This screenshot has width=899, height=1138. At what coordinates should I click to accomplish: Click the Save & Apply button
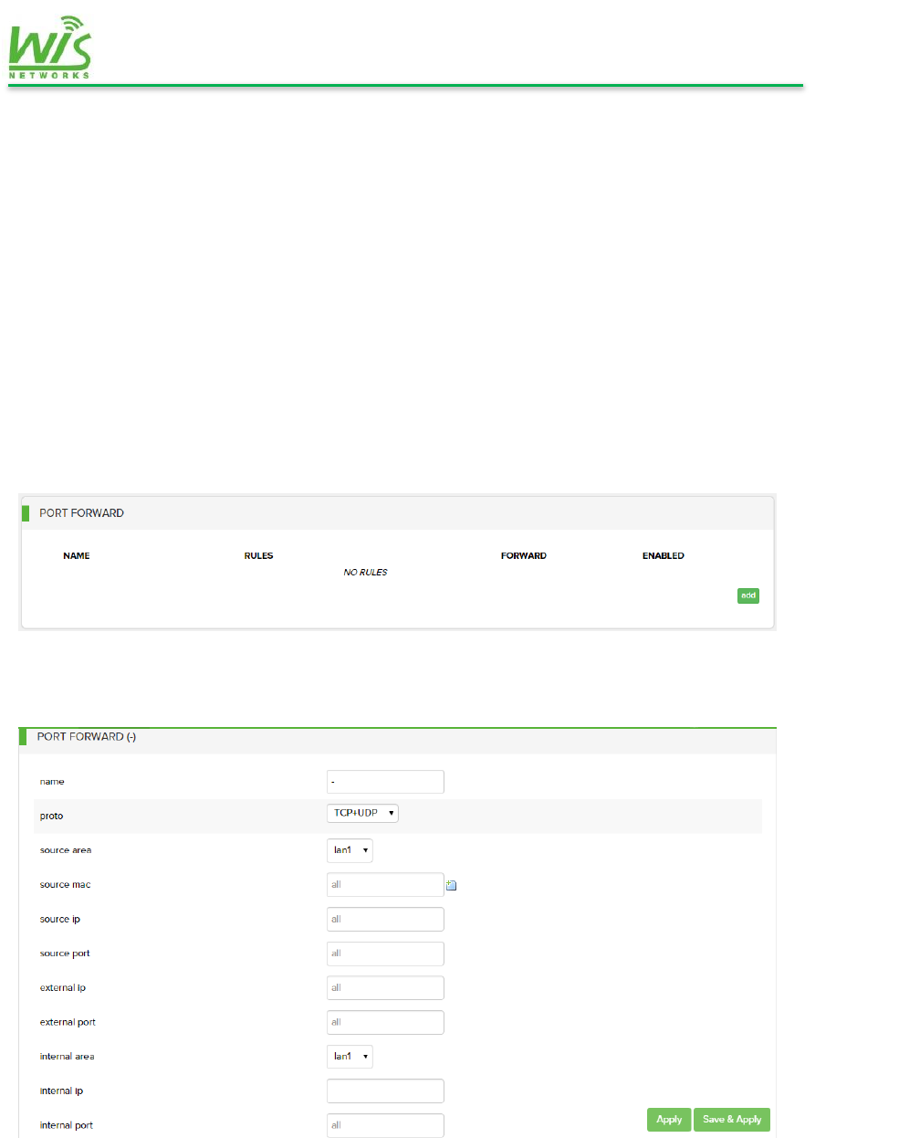pos(732,1120)
